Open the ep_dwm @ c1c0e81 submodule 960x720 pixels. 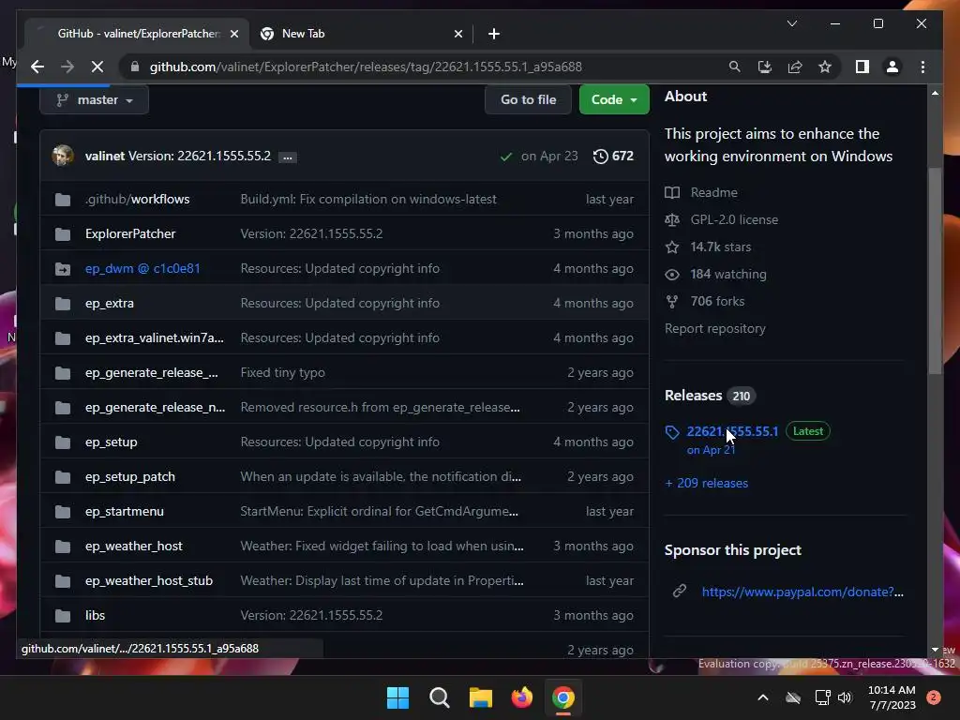tap(142, 268)
